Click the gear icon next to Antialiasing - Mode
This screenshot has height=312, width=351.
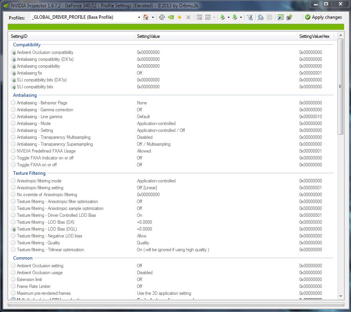(x=13, y=123)
